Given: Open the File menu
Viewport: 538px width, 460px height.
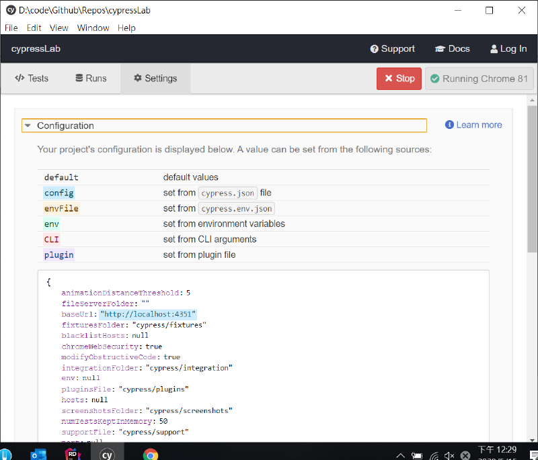Looking at the screenshot, I should point(11,28).
